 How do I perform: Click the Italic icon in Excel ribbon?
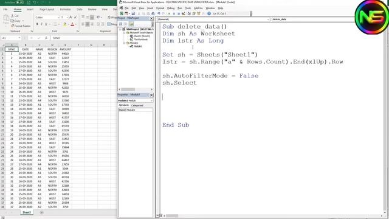[42, 24]
